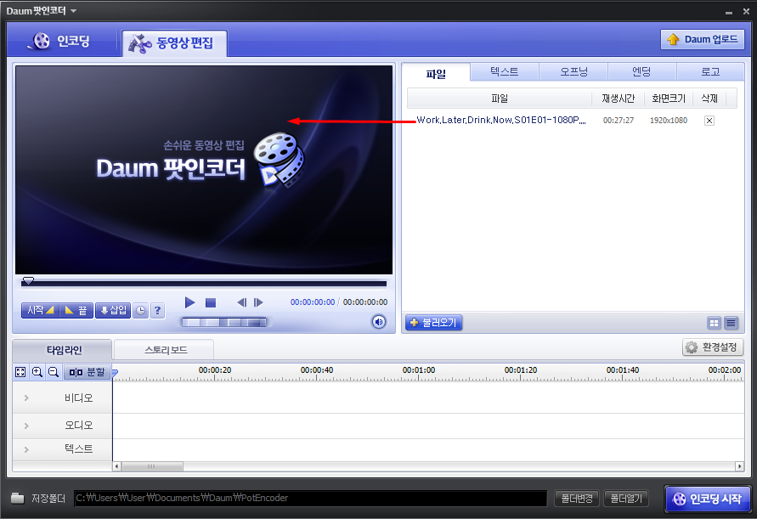Click the current time 00:00:00:00 display

point(313,302)
